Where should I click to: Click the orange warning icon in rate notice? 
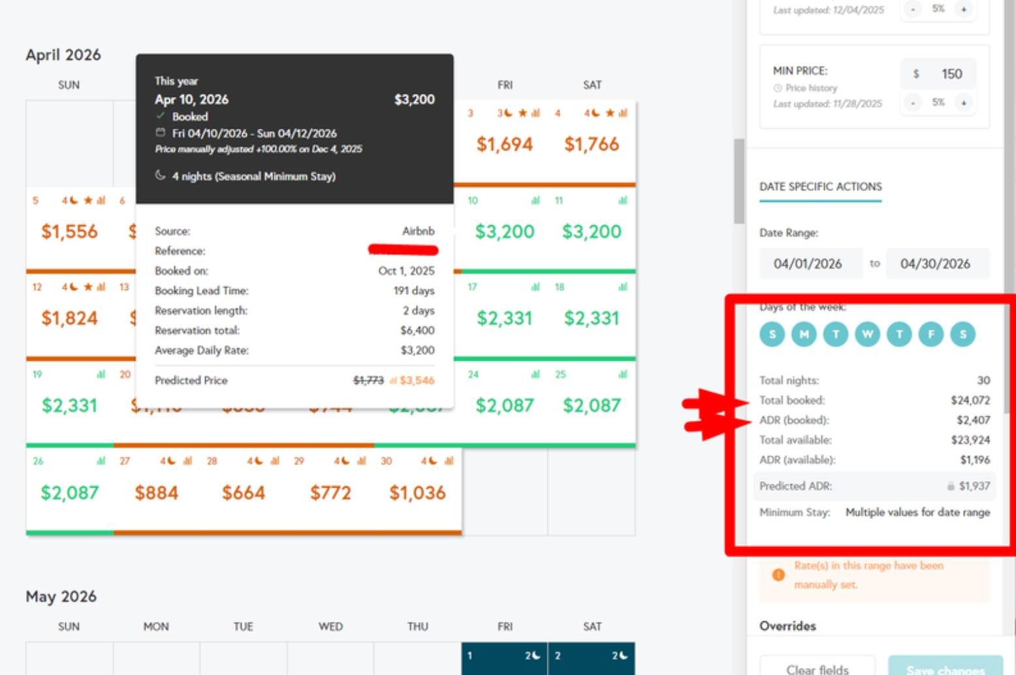coord(778,575)
